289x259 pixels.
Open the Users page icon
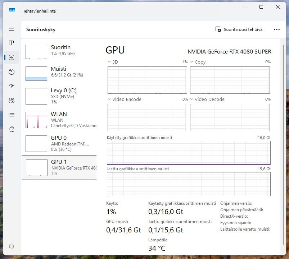click(x=12, y=101)
